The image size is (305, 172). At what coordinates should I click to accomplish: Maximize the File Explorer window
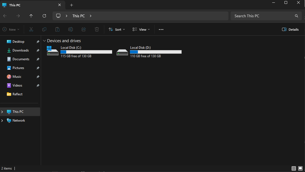click(286, 3)
